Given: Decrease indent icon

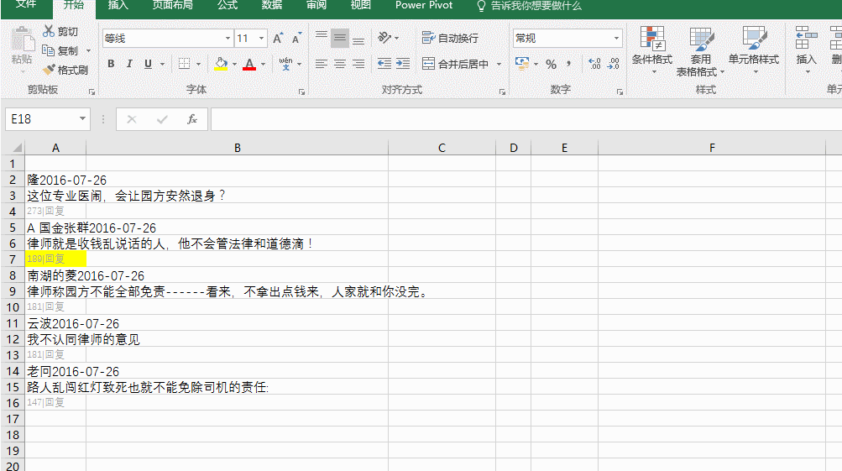Looking at the screenshot, I should pos(384,64).
